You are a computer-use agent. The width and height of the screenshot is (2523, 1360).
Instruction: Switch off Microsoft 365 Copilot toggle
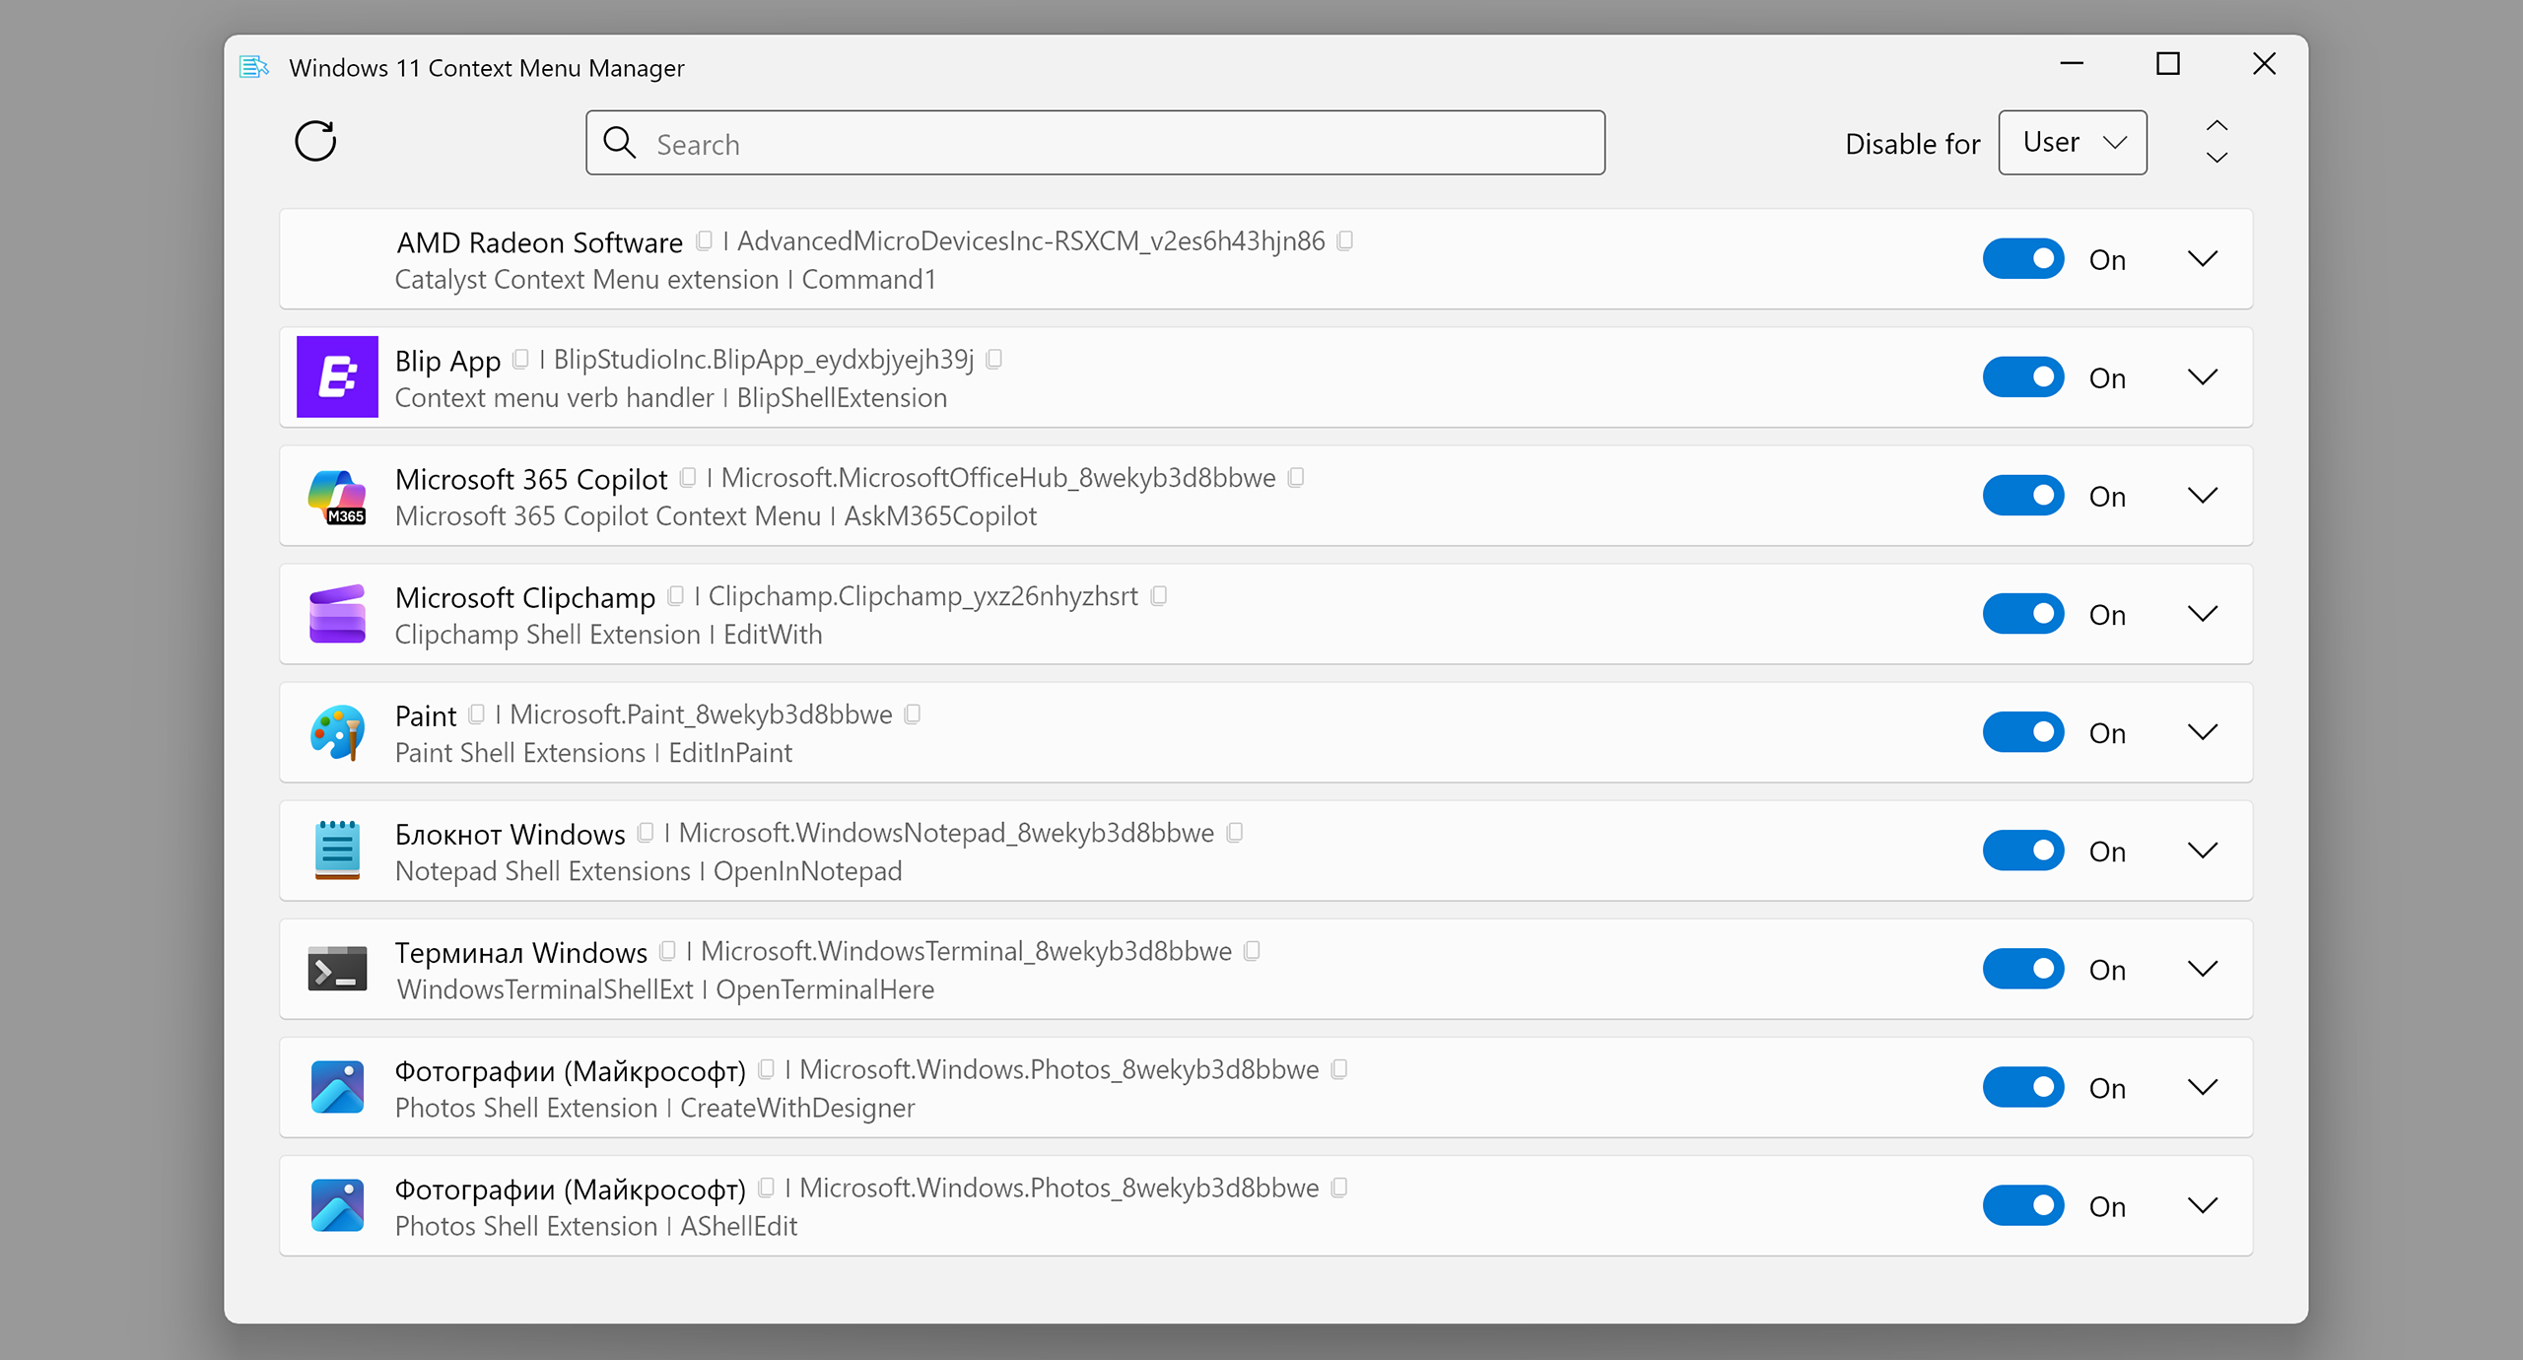coord(2023,496)
